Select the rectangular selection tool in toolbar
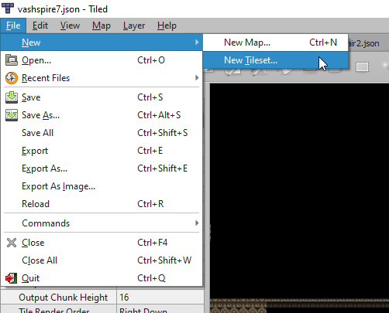Image resolution: width=389 pixels, height=313 pixels. pyautogui.click(x=362, y=67)
